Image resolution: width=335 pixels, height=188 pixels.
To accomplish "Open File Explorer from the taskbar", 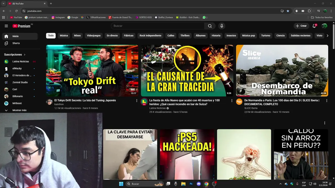I will pyautogui.click(x=183, y=184).
